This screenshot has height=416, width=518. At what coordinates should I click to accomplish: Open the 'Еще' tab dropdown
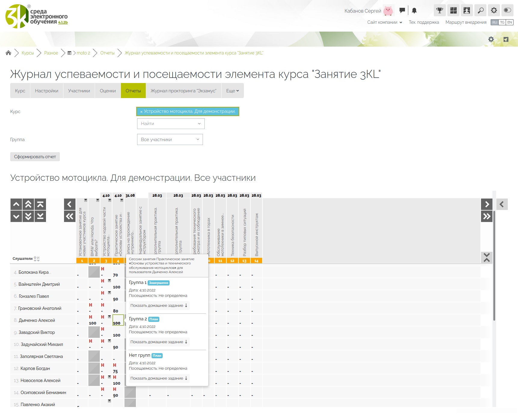click(232, 91)
